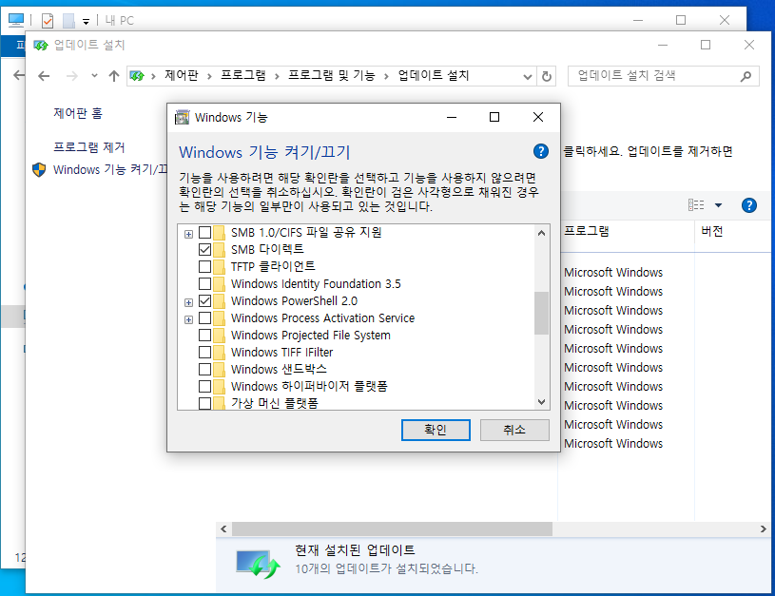Check the Windows TIFF IFilter checkbox
This screenshot has height=596, width=775.
coord(204,353)
